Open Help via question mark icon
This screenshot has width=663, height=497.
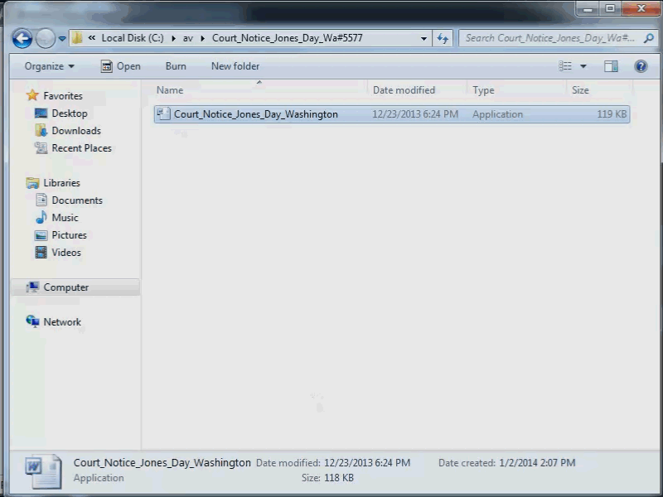tap(641, 66)
